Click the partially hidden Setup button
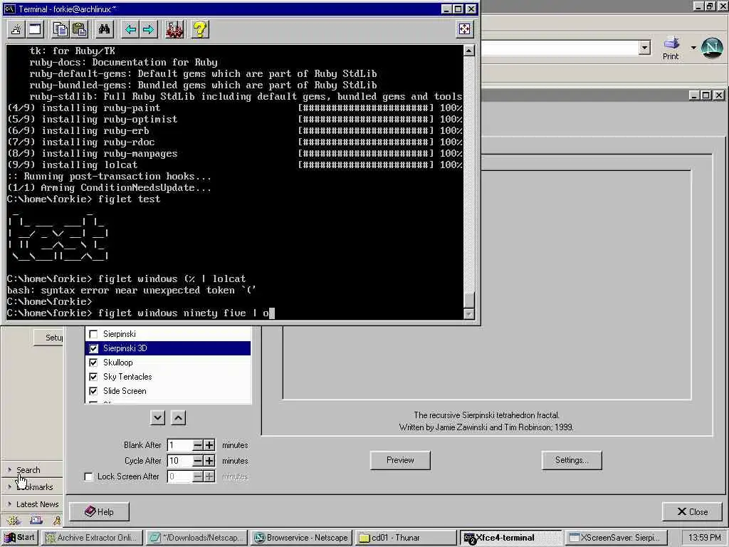Screen dimensions: 729x547 pos(48,338)
